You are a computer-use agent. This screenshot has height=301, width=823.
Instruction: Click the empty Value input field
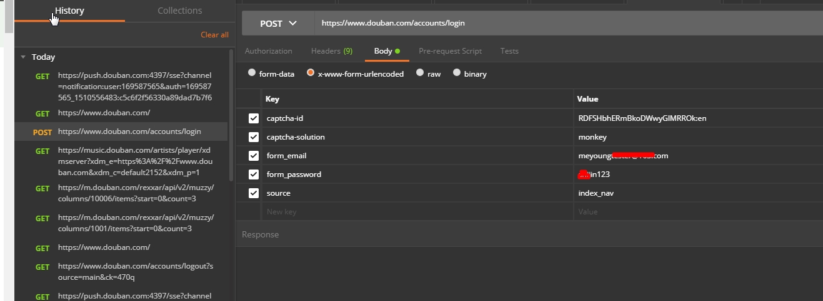(698, 212)
